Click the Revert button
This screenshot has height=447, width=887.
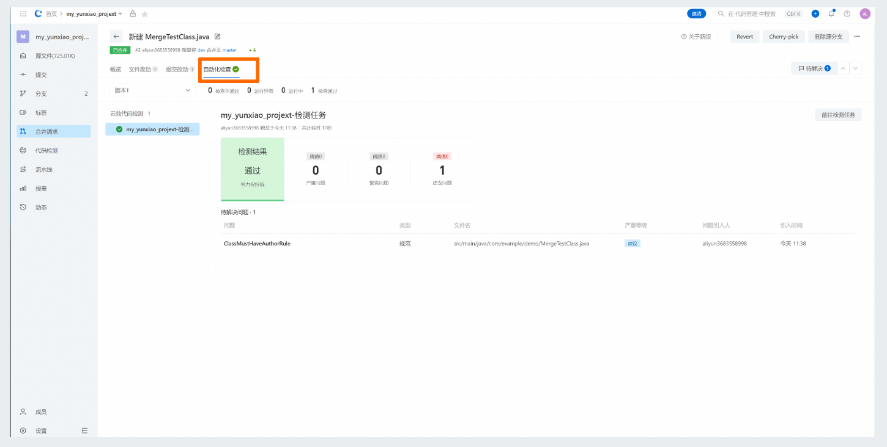744,37
